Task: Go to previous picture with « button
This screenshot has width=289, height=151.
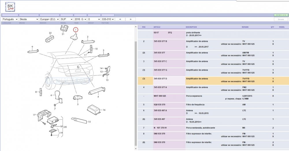Action: pyautogui.click(x=120, y=19)
